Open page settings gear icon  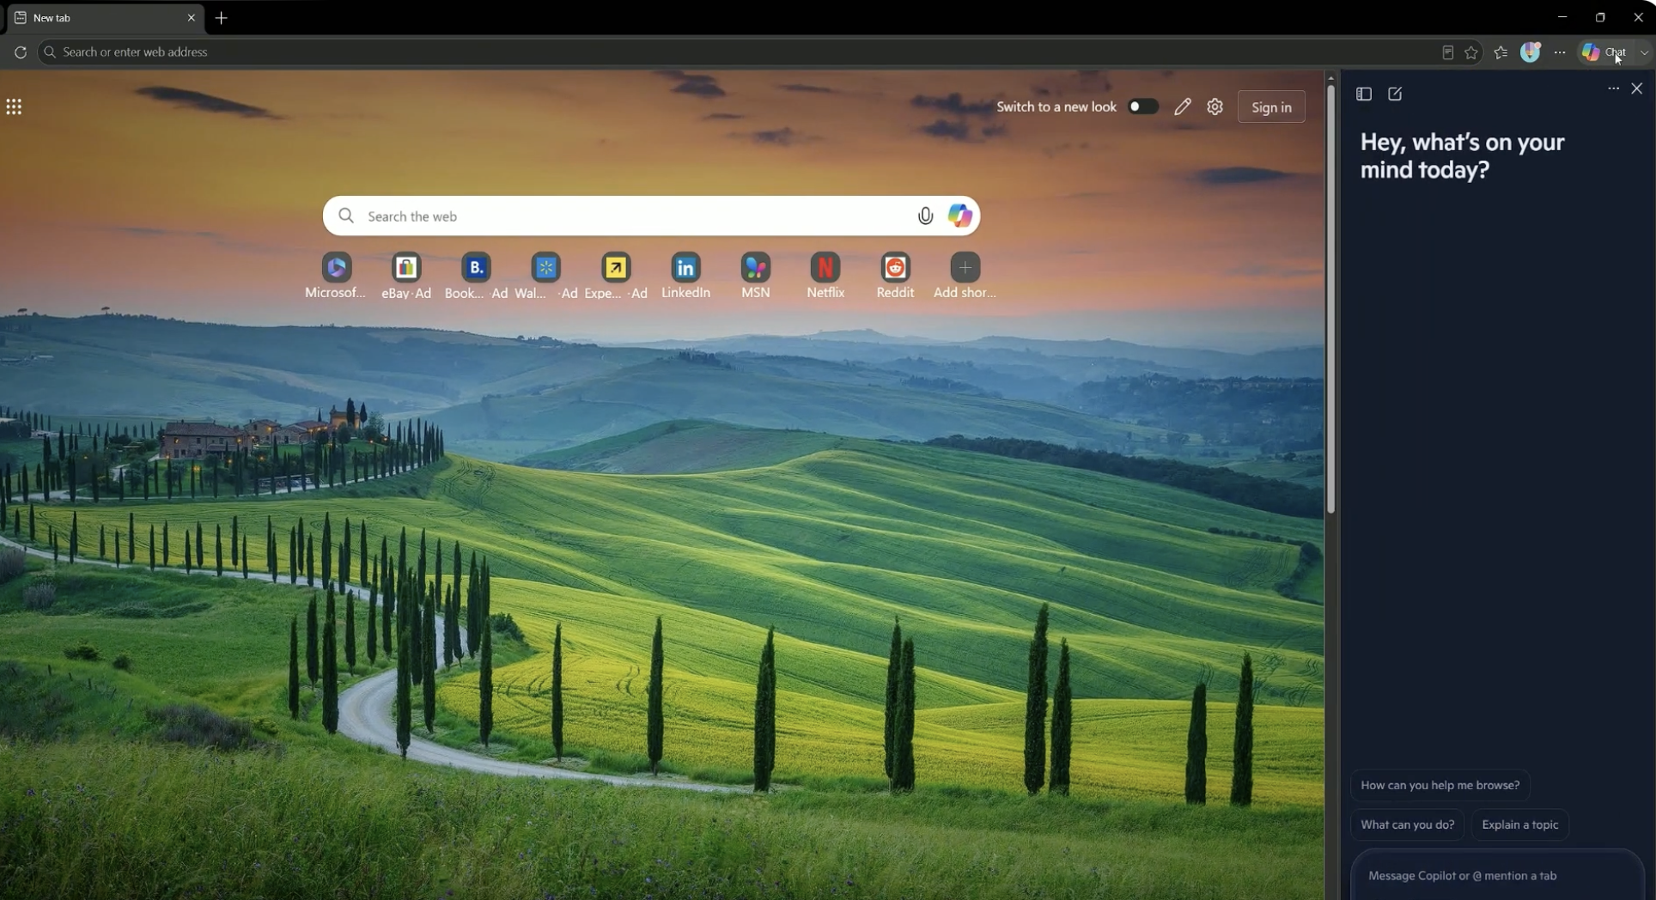pos(1215,106)
